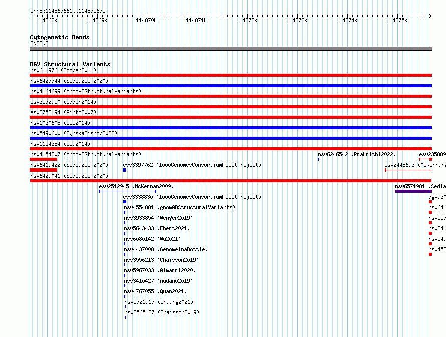Screen dimensions: 446x337
Task: Select the red square under the dgv930 label
Action: tap(430, 202)
